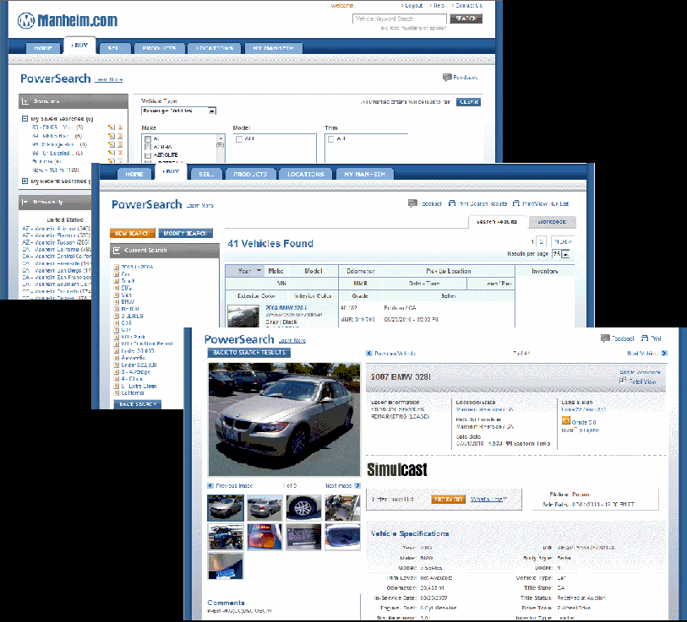Image resolution: width=687 pixels, height=622 pixels.
Task: Click the SEARCH button beside the keyword field
Action: point(466,19)
